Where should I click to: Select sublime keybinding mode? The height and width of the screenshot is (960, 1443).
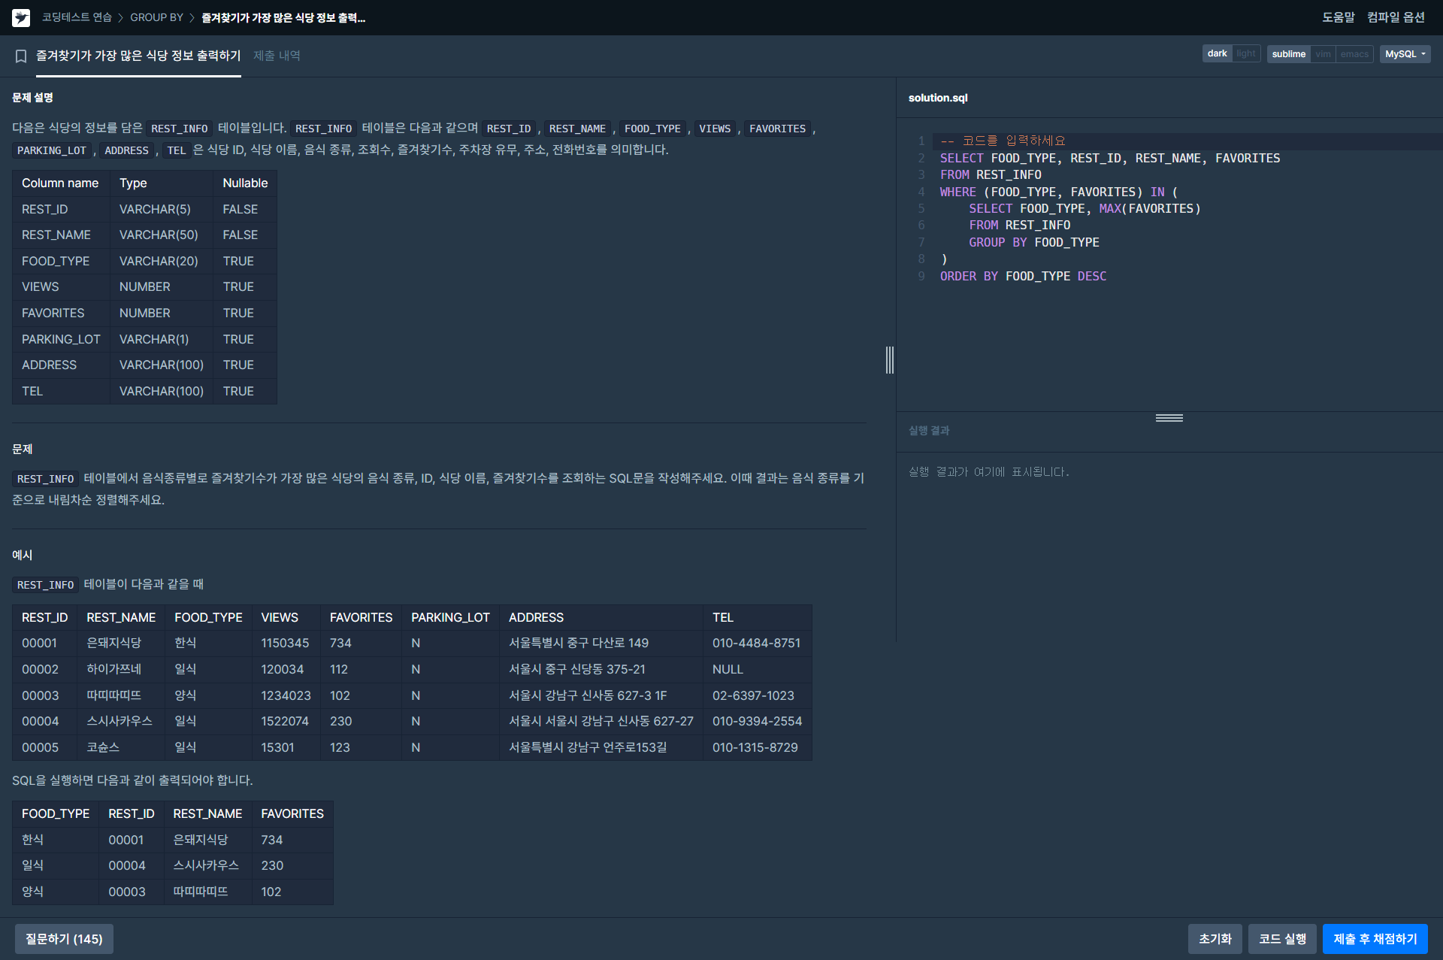[x=1288, y=54]
